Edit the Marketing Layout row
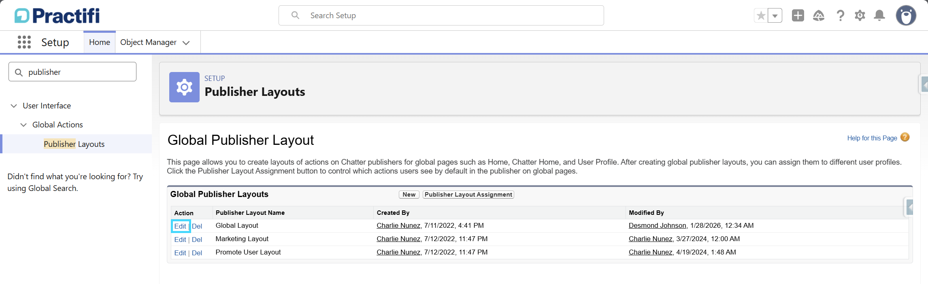 click(180, 239)
